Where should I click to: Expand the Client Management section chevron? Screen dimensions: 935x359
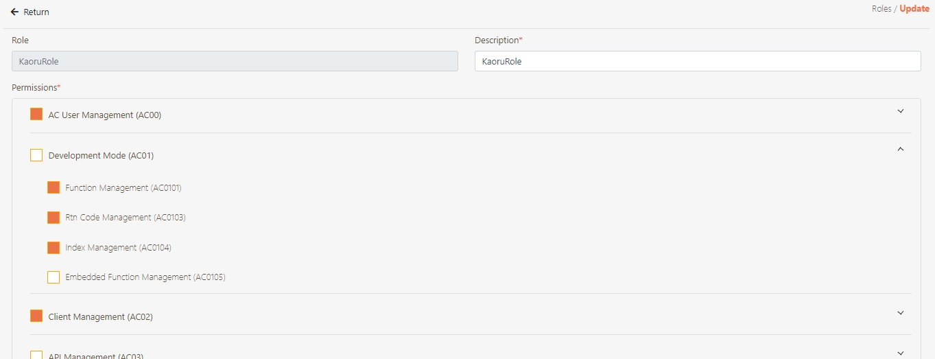[901, 313]
